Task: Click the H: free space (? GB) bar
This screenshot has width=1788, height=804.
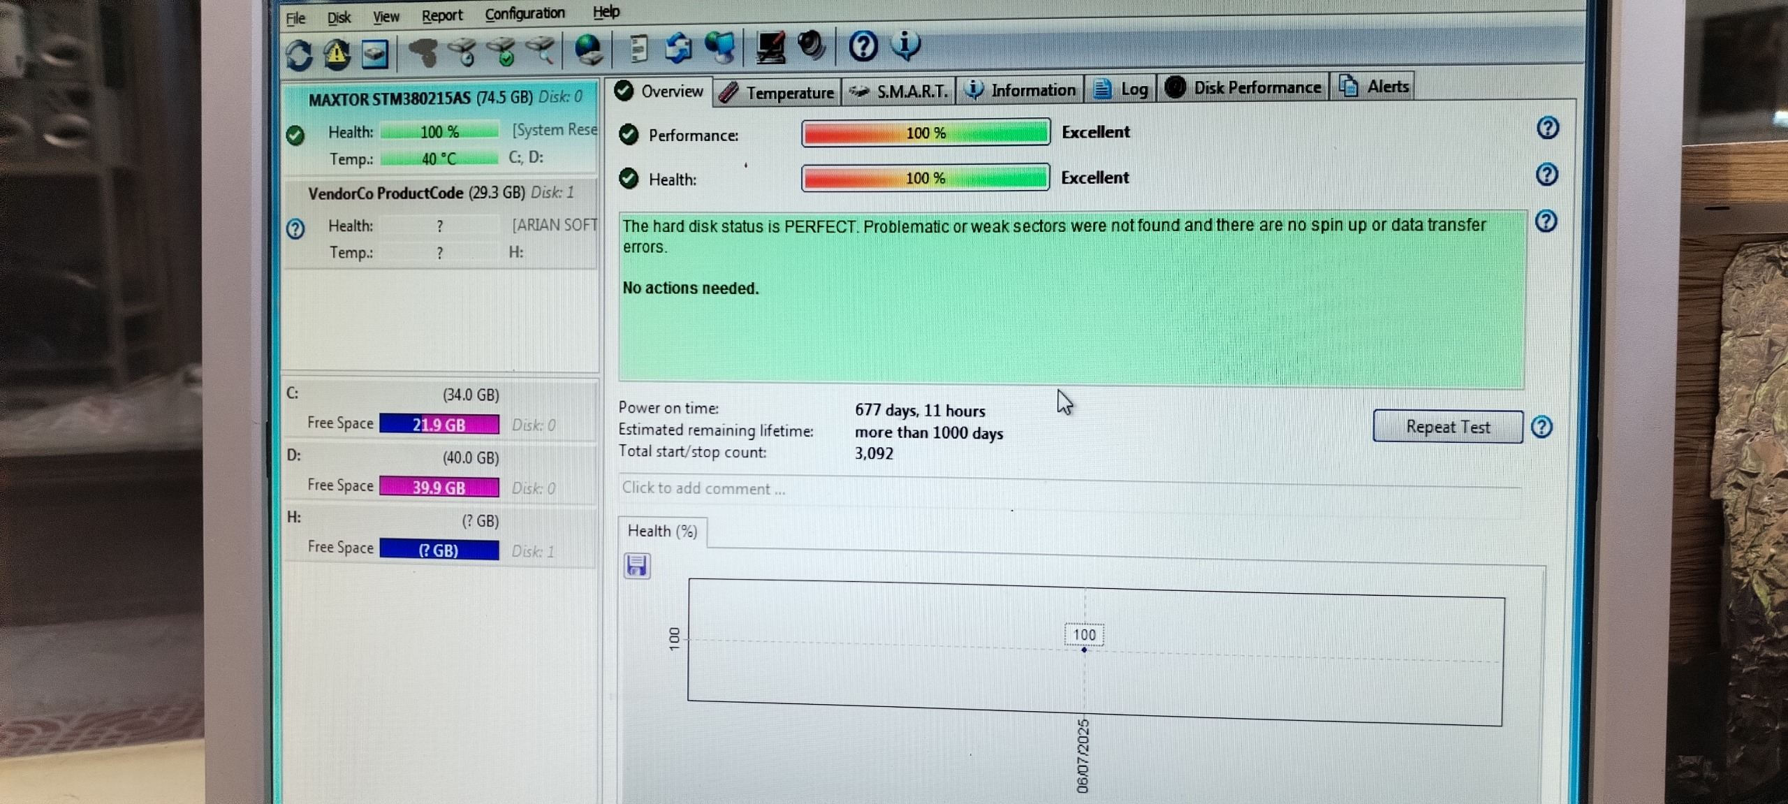Action: tap(439, 550)
